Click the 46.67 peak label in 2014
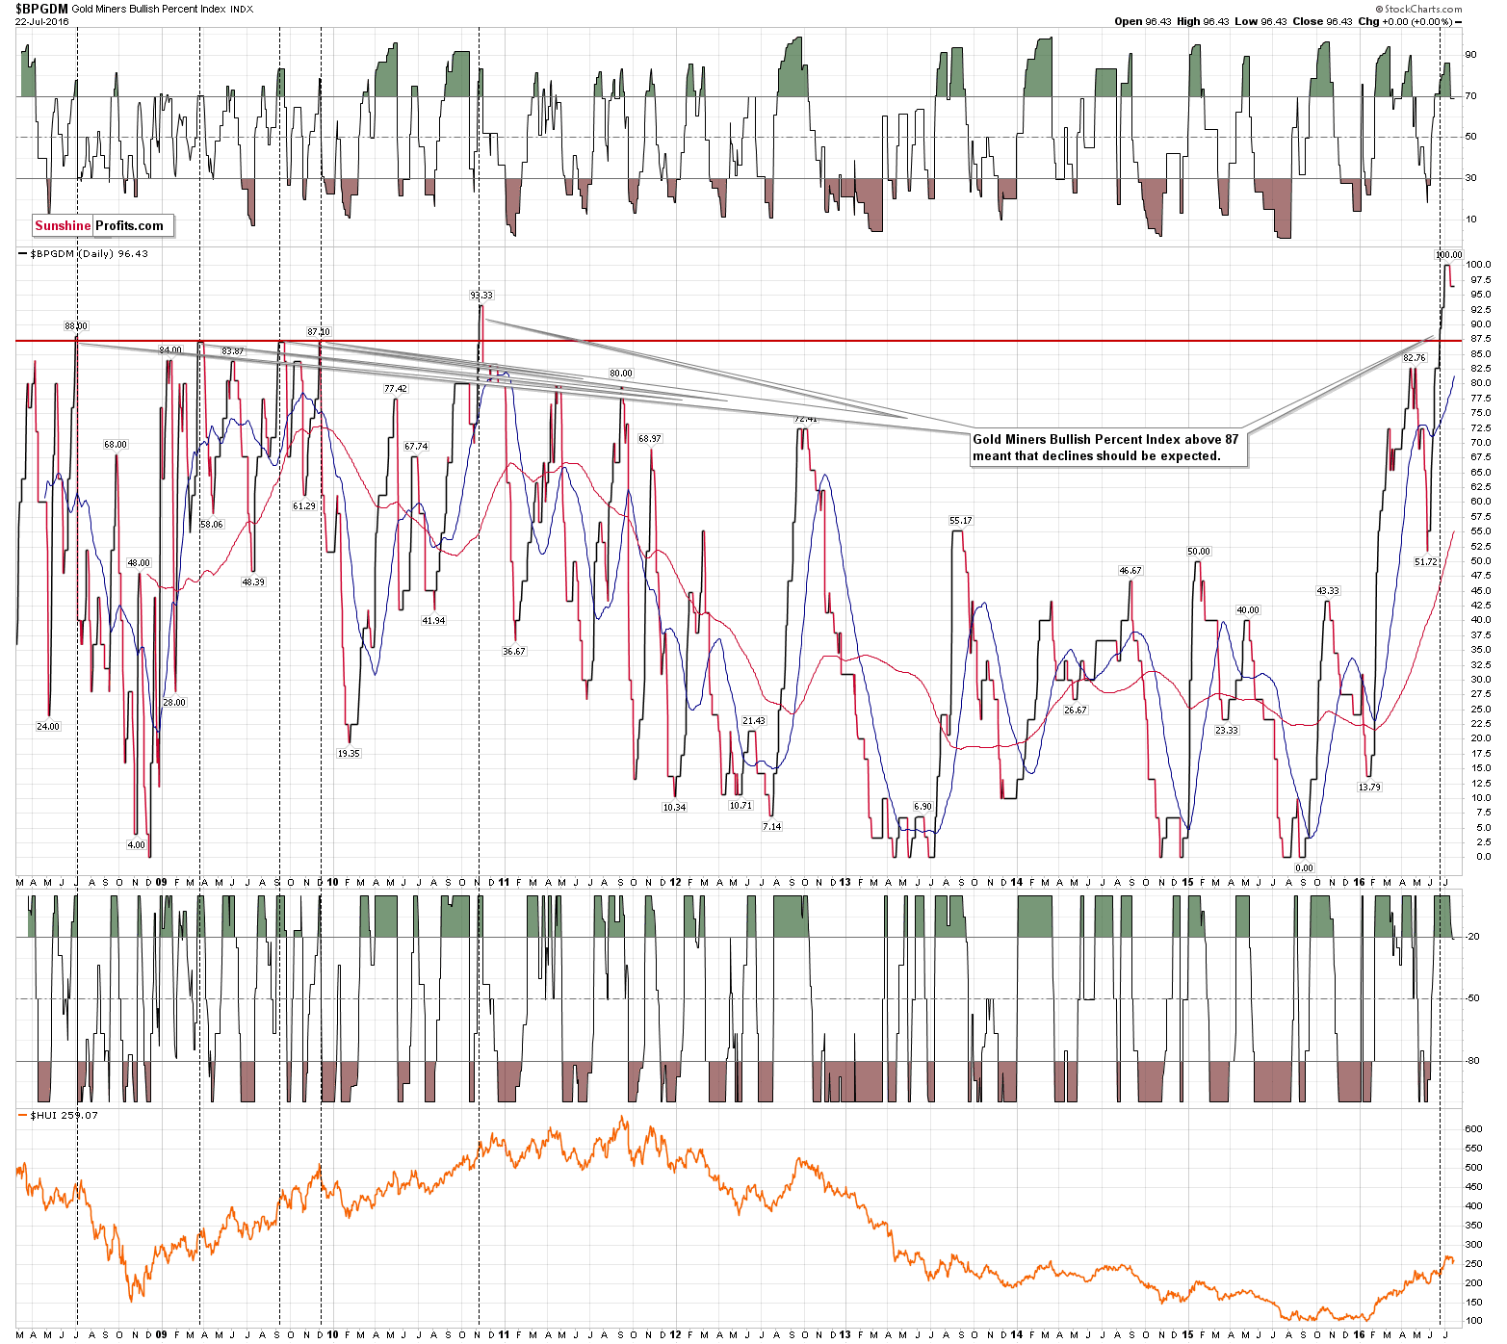The image size is (1507, 1344). tap(1130, 571)
